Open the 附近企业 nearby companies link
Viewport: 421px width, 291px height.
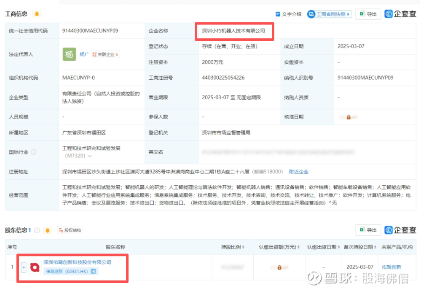[298, 172]
